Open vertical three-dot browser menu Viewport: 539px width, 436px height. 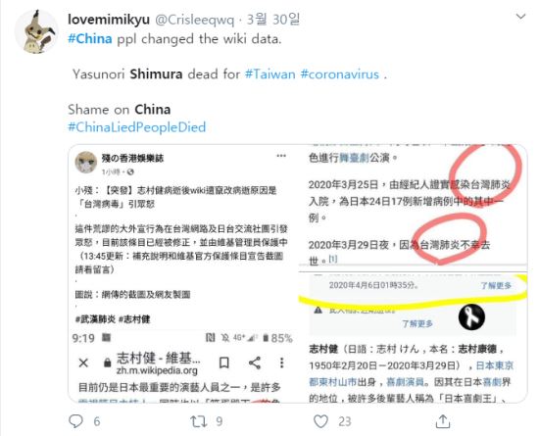pos(281,363)
